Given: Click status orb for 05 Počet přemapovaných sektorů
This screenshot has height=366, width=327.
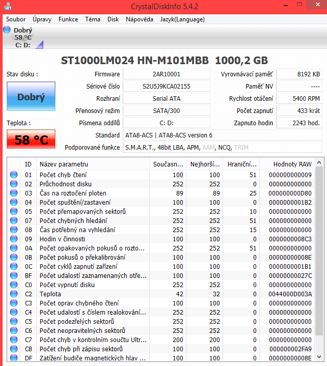Looking at the screenshot, I should coord(14,211).
